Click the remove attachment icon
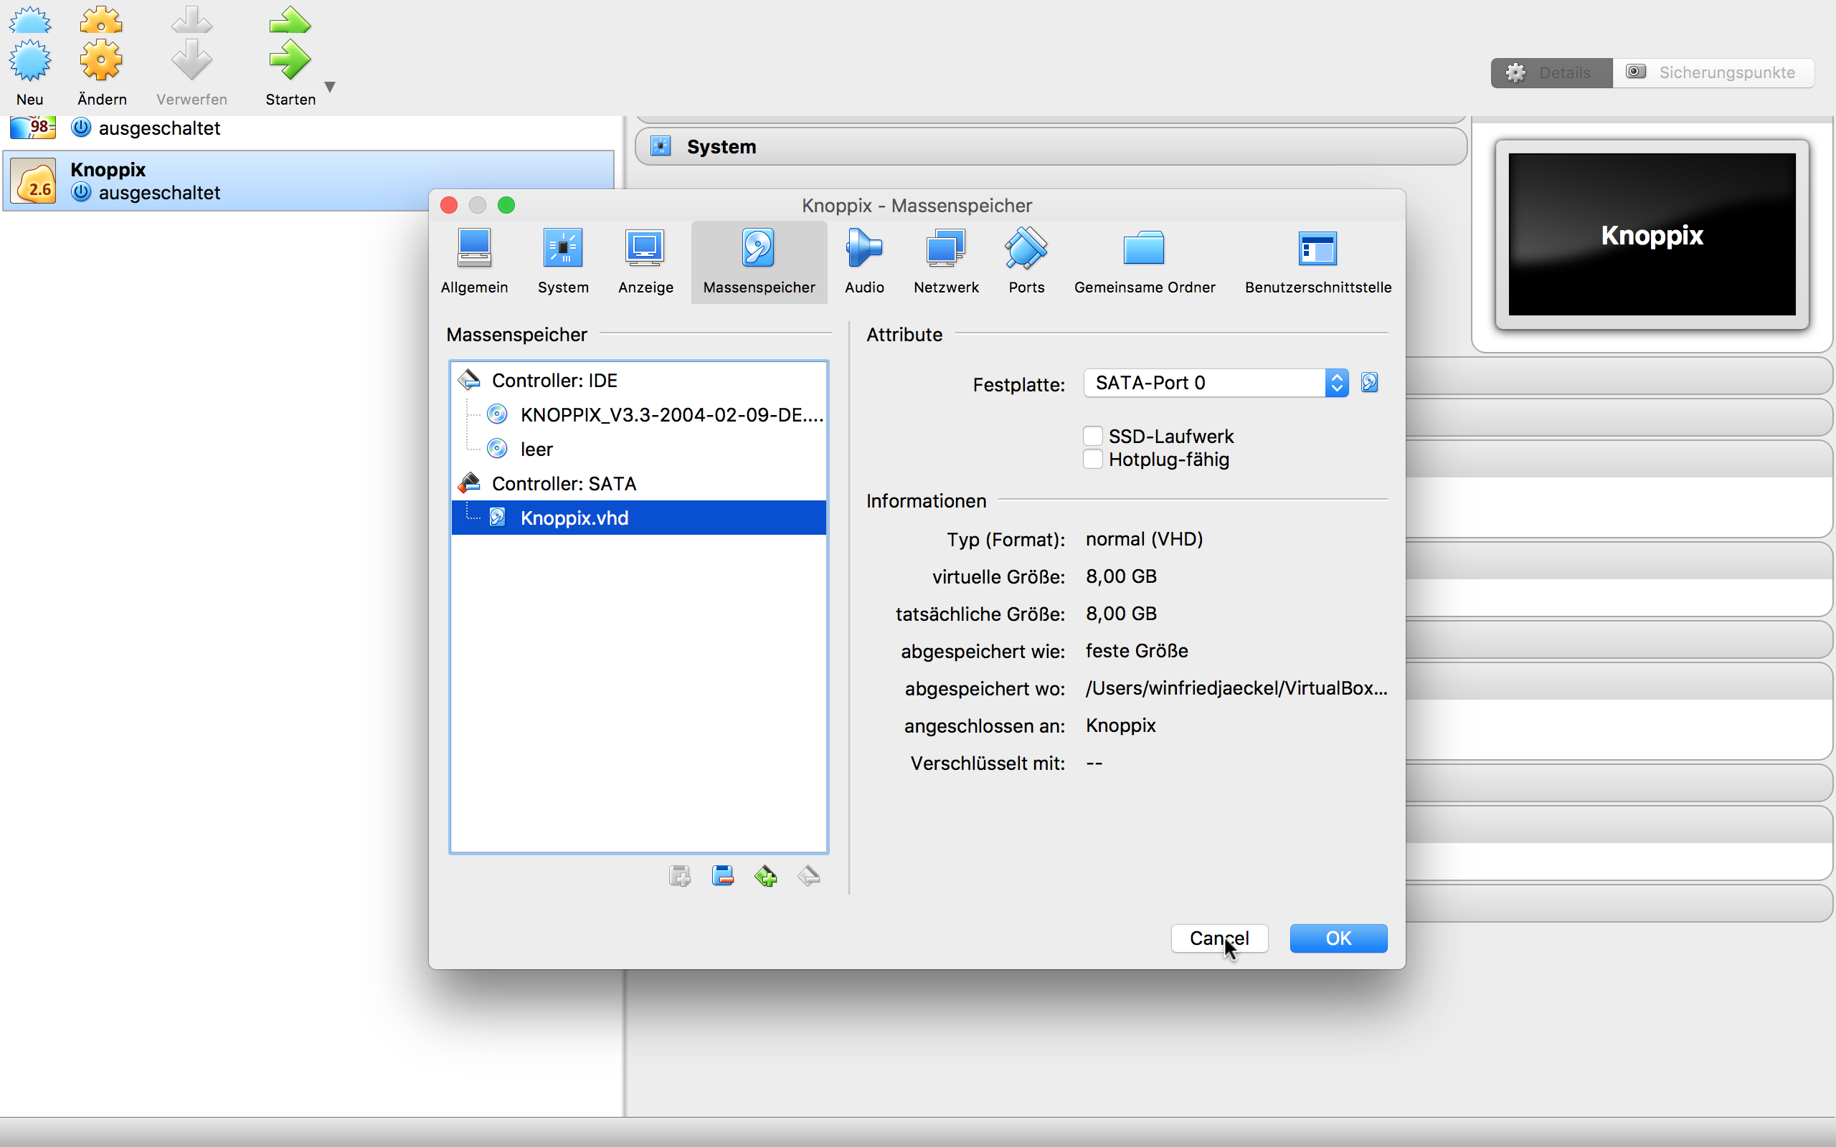 coord(723,876)
